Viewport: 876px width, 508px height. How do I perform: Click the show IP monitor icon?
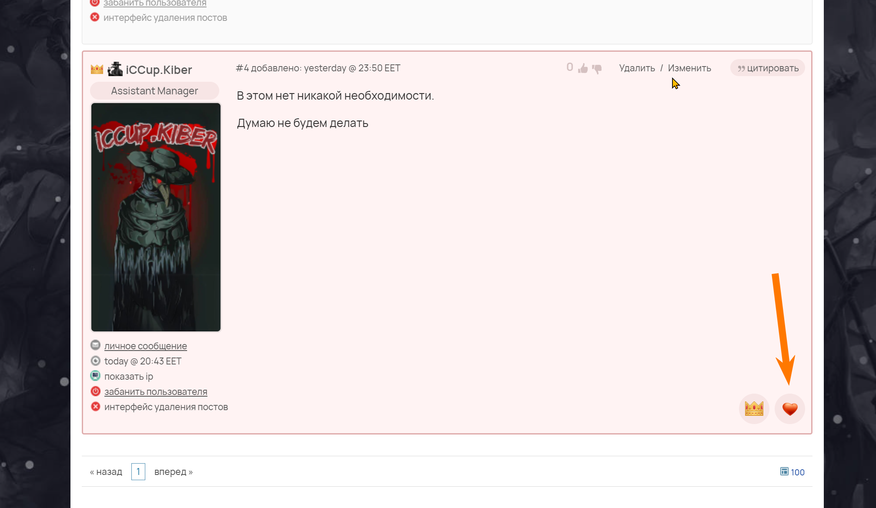coord(95,376)
